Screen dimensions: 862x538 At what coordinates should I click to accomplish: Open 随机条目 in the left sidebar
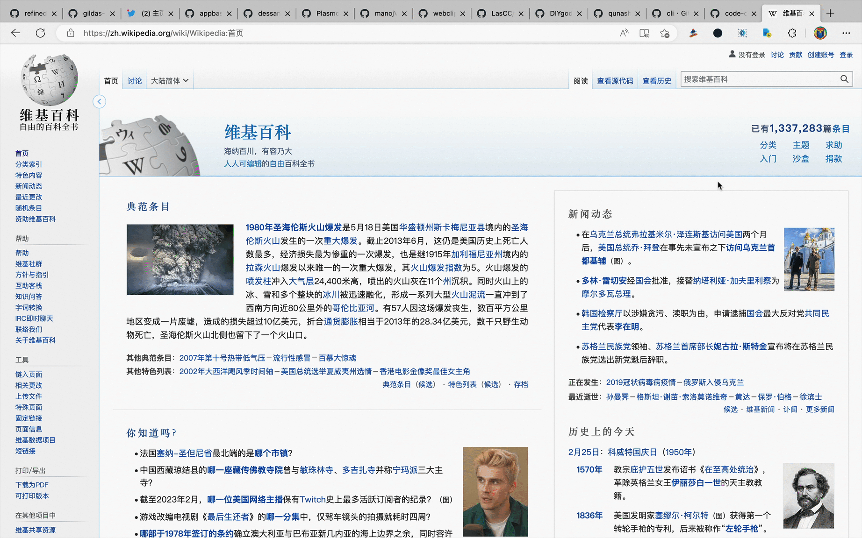[29, 208]
